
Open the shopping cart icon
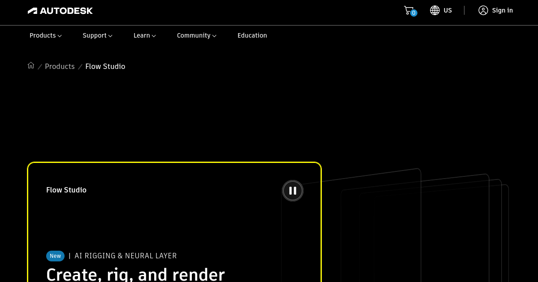pos(408,10)
